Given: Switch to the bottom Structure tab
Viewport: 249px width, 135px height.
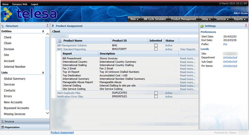Looking at the screenshot, I should 25,121.
